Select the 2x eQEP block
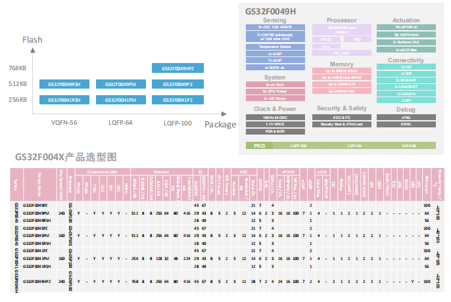The image size is (451, 302). click(275, 54)
